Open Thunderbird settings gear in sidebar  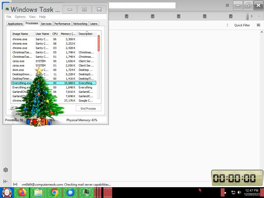[6, 170]
